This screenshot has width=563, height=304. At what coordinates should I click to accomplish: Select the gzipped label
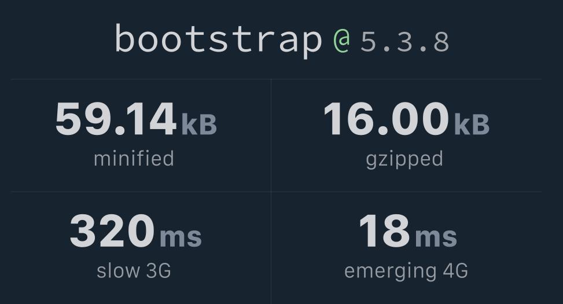click(404, 159)
